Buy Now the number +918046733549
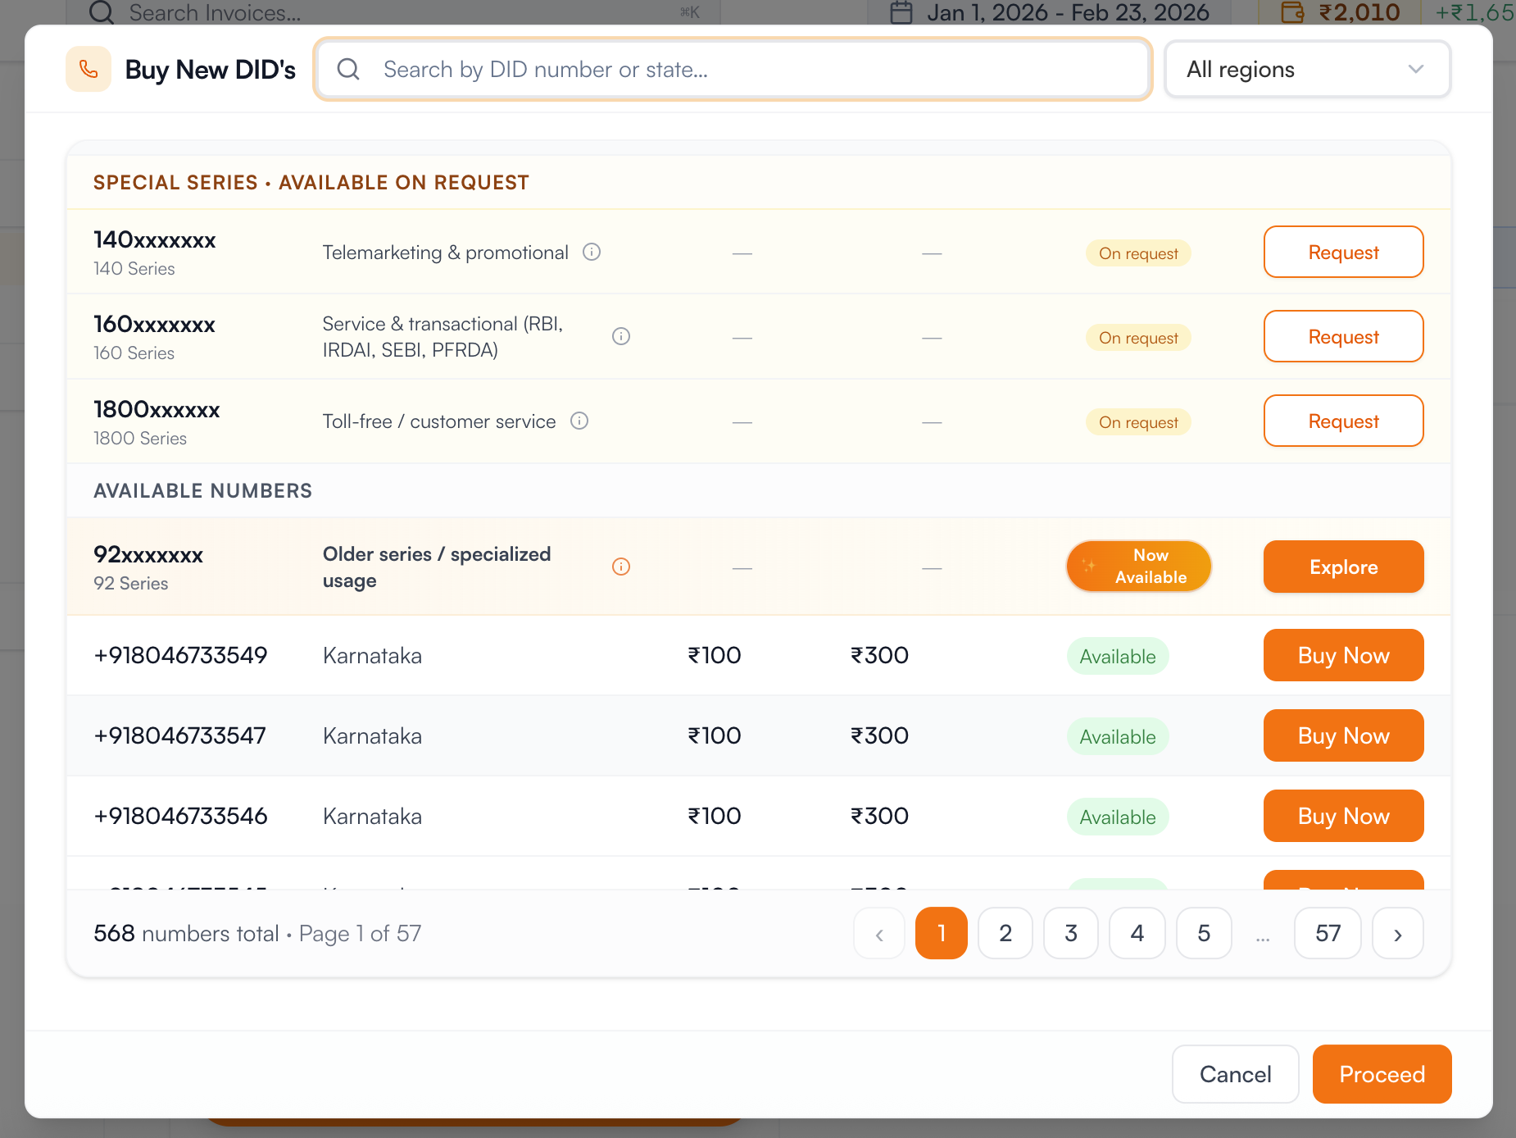Viewport: 1516px width, 1138px height. (1343, 655)
